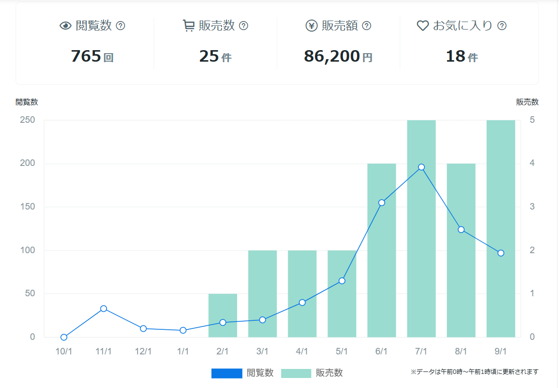
Task: Click the heart icon beside お気に入り
Action: tap(423, 26)
